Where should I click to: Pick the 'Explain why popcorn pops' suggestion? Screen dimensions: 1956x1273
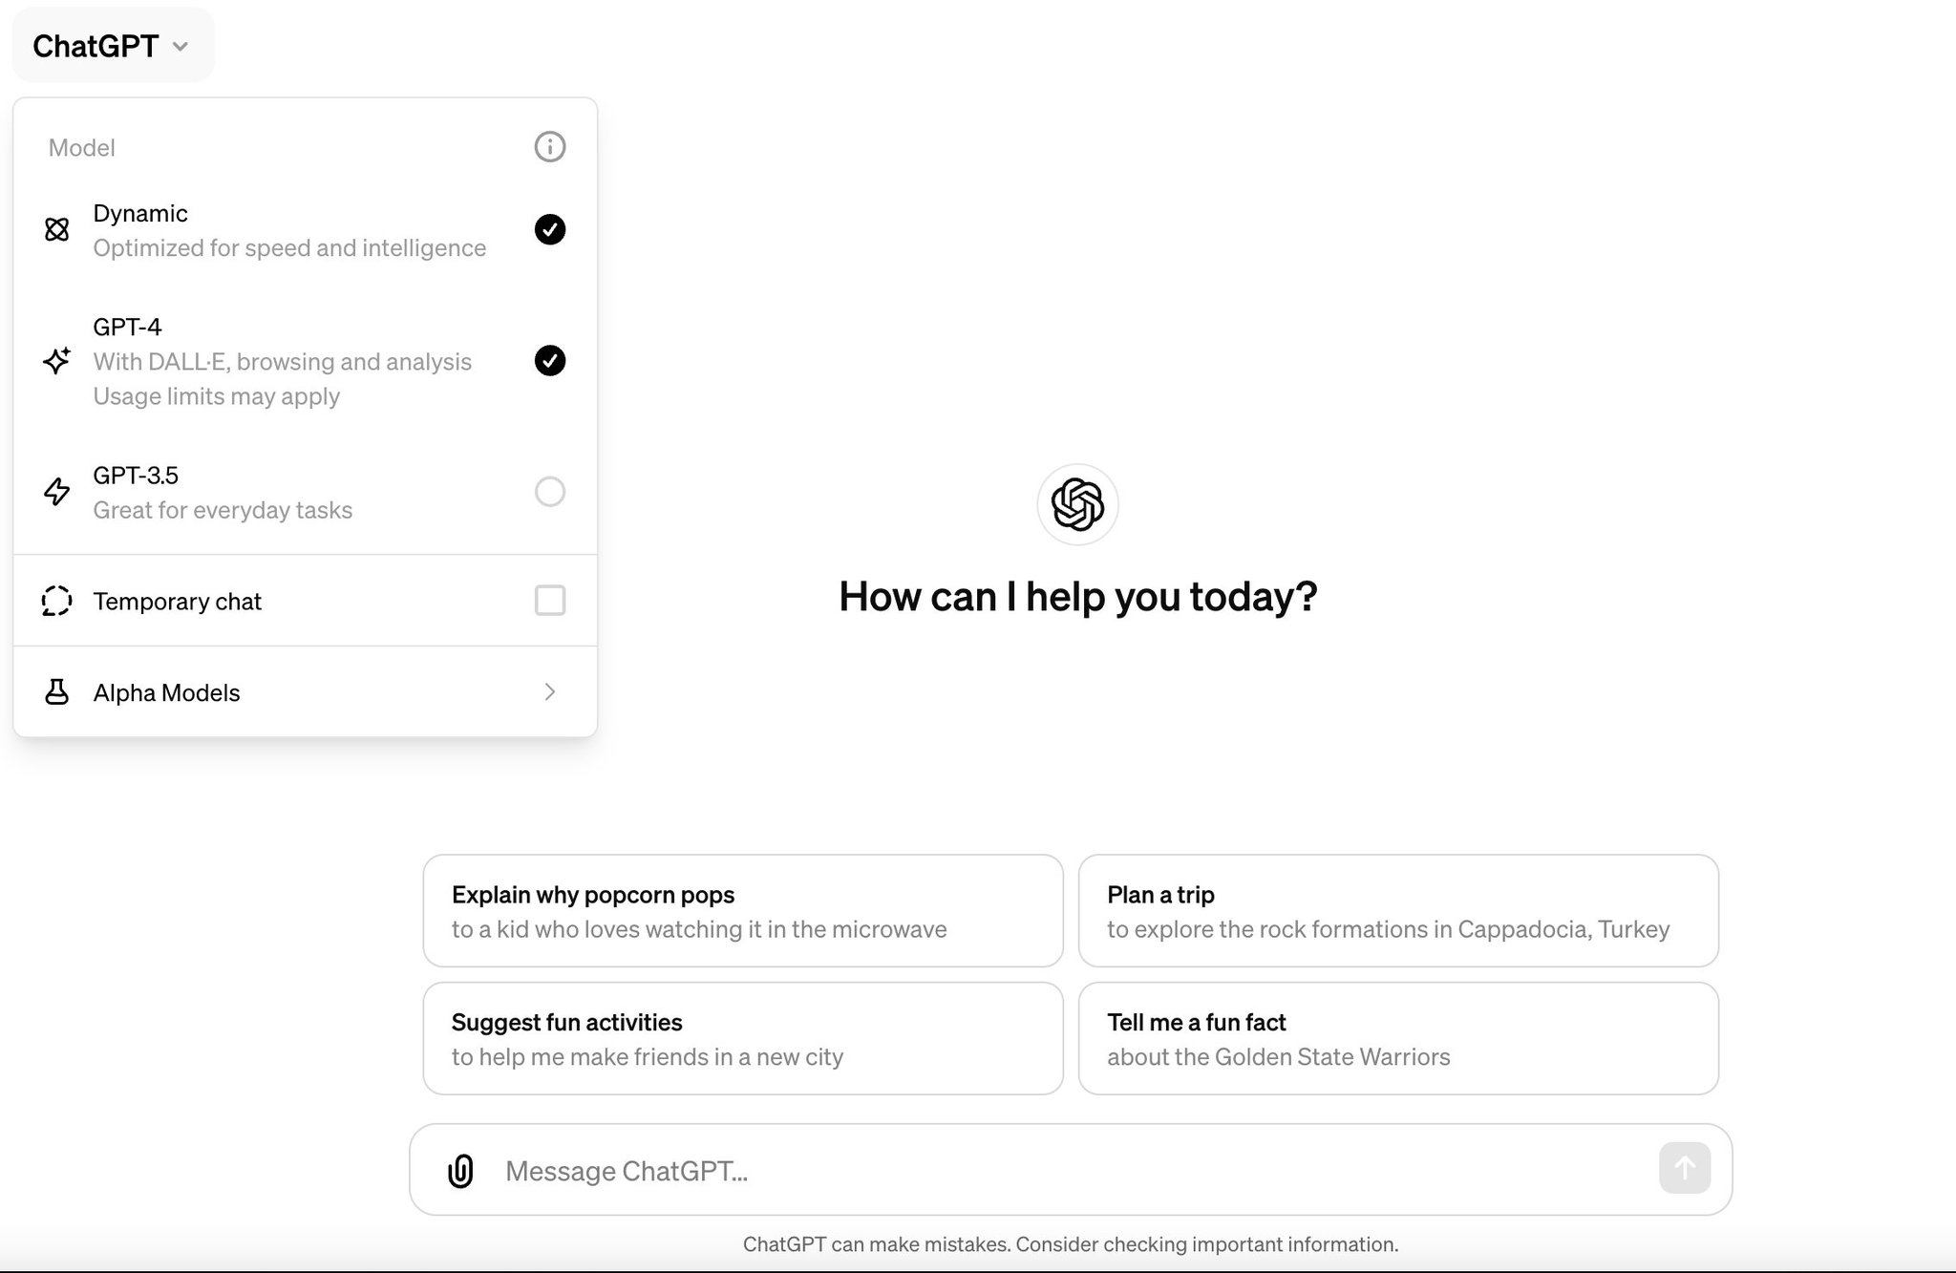[743, 911]
